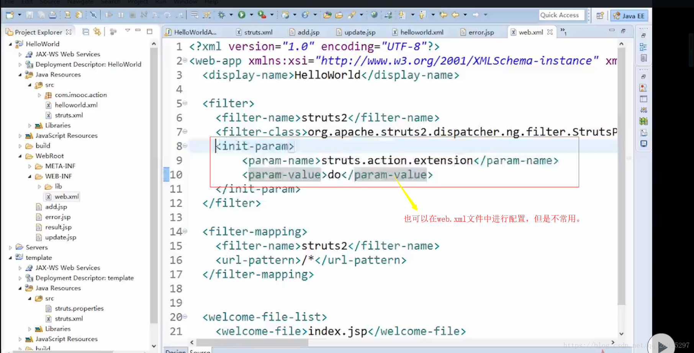Toggle fold for line 20 welcome-file-list

(x=185, y=317)
